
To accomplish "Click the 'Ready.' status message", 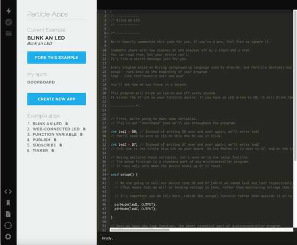I will pyautogui.click(x=107, y=238).
